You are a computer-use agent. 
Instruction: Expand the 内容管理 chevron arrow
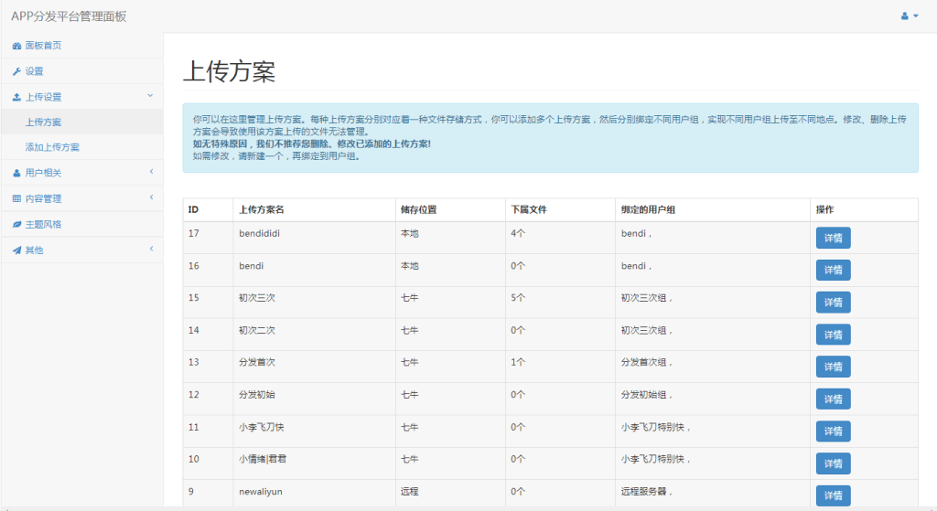point(150,197)
